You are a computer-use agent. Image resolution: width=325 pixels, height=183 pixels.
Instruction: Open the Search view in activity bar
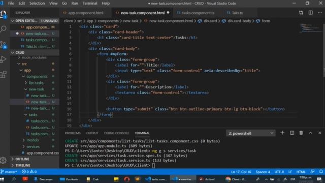coord(4,29)
